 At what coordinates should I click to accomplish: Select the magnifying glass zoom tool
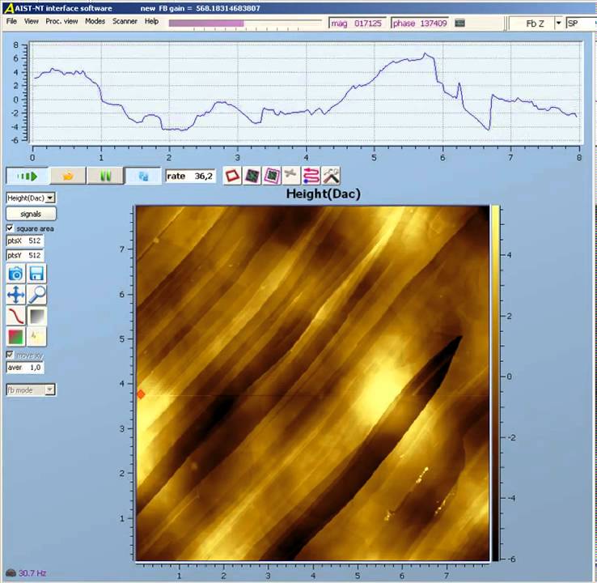36,295
